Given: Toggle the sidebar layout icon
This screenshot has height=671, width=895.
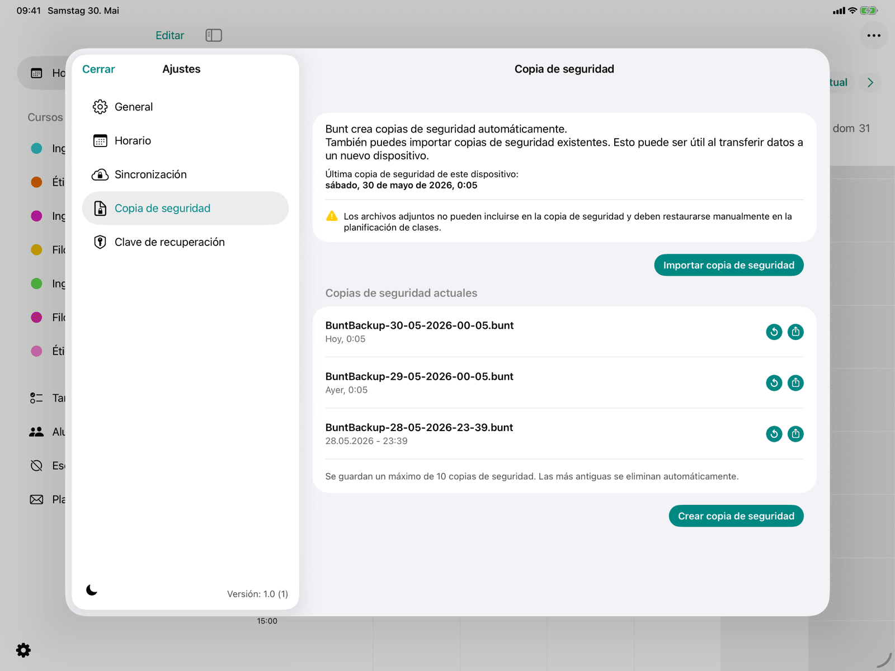Looking at the screenshot, I should point(214,35).
